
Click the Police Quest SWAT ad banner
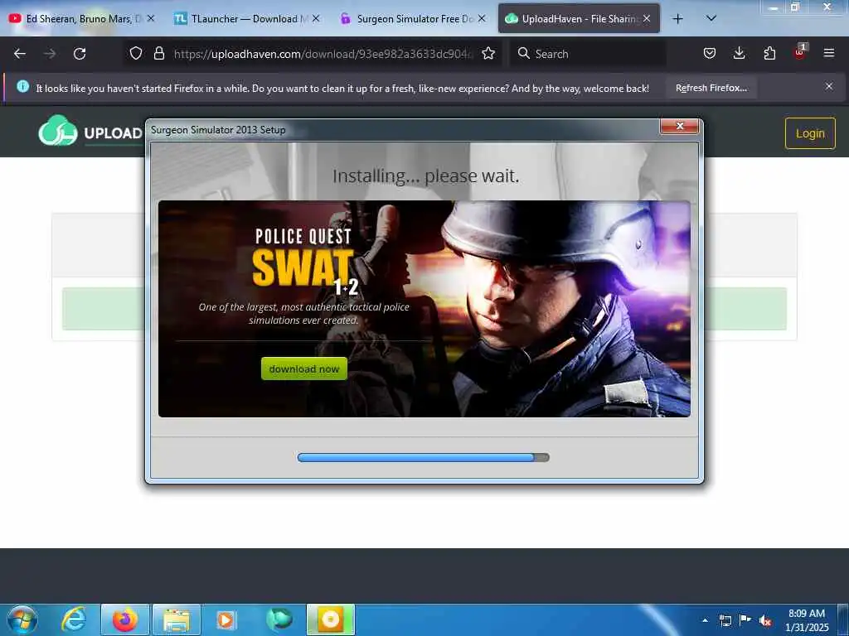[424, 309]
